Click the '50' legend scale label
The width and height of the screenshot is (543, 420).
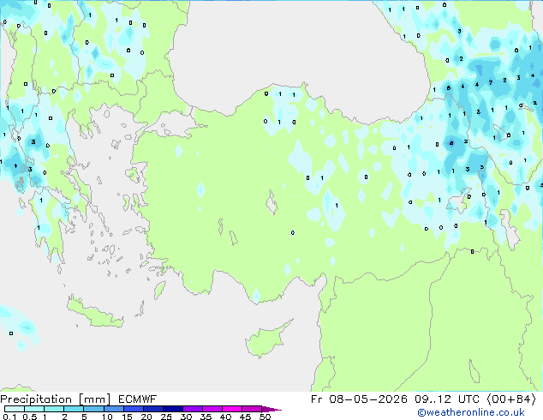click(x=265, y=417)
